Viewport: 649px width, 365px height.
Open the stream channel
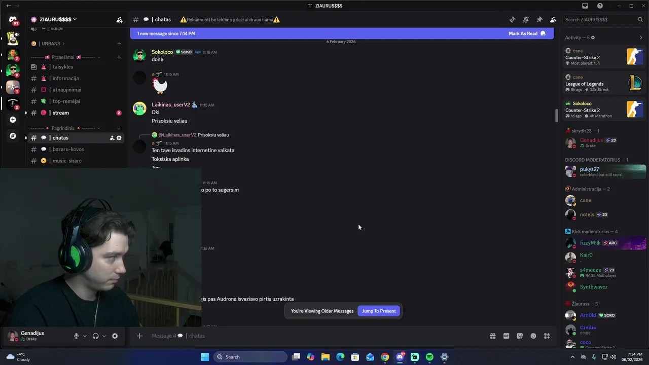tap(76, 113)
